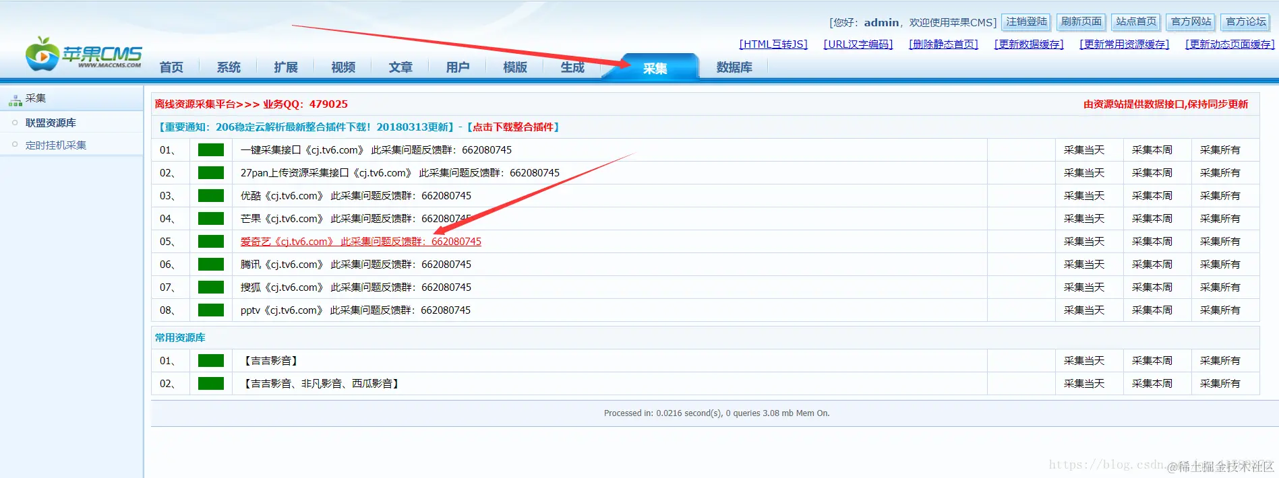Open the 扩展 navigation tab
Viewport: 1279px width, 478px height.
click(286, 67)
